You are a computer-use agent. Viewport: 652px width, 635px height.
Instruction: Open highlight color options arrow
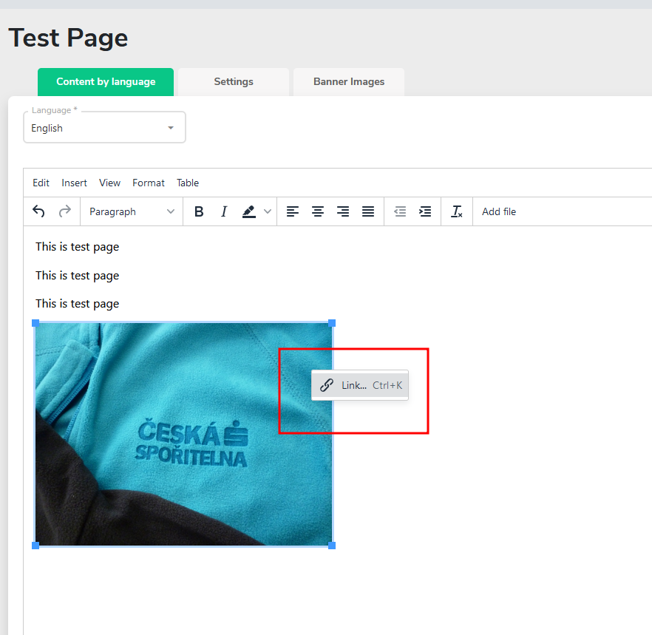(x=268, y=211)
